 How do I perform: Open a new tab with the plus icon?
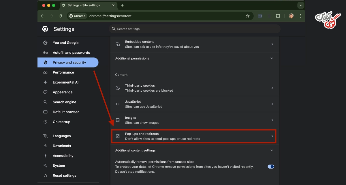pos(122,5)
